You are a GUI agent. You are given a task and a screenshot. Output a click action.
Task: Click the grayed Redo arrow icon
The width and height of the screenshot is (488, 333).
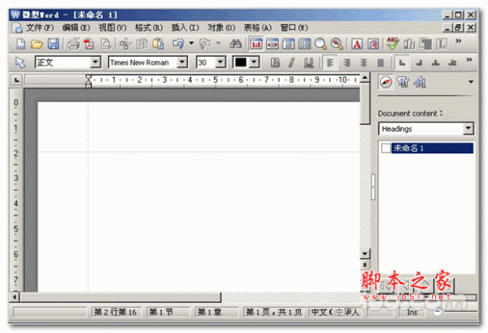pyautogui.click(x=205, y=44)
